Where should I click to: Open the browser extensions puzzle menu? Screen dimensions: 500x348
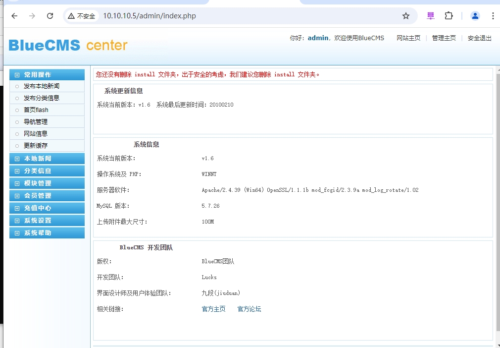point(449,16)
